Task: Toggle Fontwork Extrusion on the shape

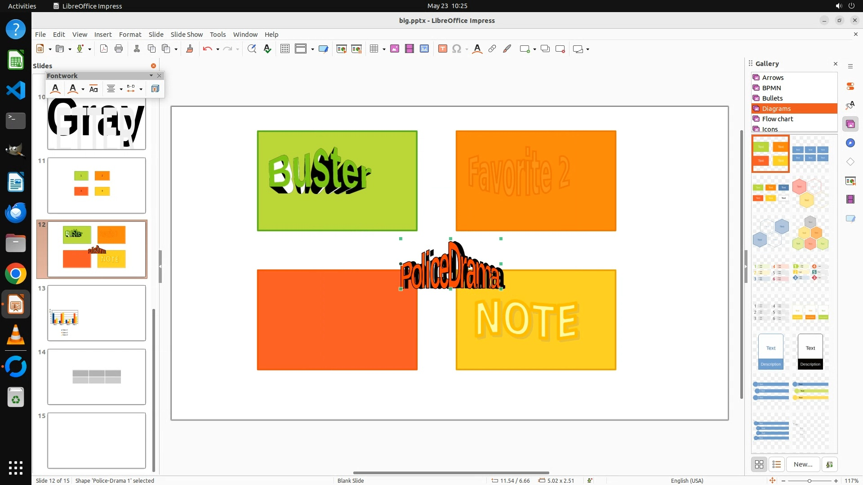Action: coord(155,89)
